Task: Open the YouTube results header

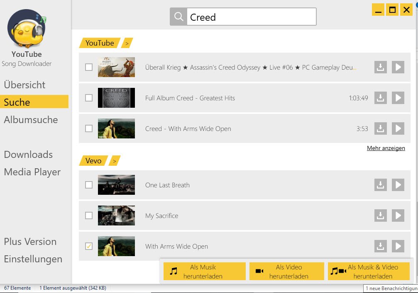Action: tap(100, 43)
